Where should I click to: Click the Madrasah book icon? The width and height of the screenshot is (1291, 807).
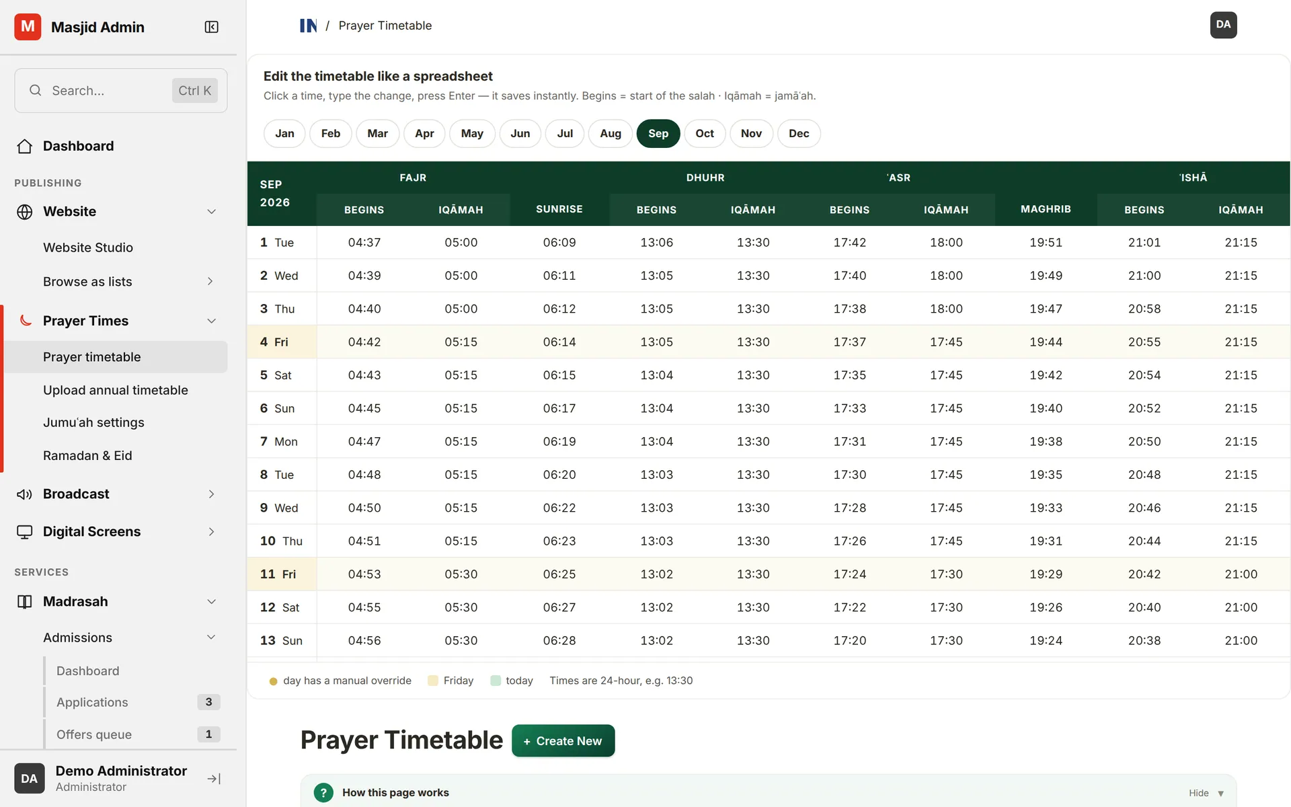[25, 602]
